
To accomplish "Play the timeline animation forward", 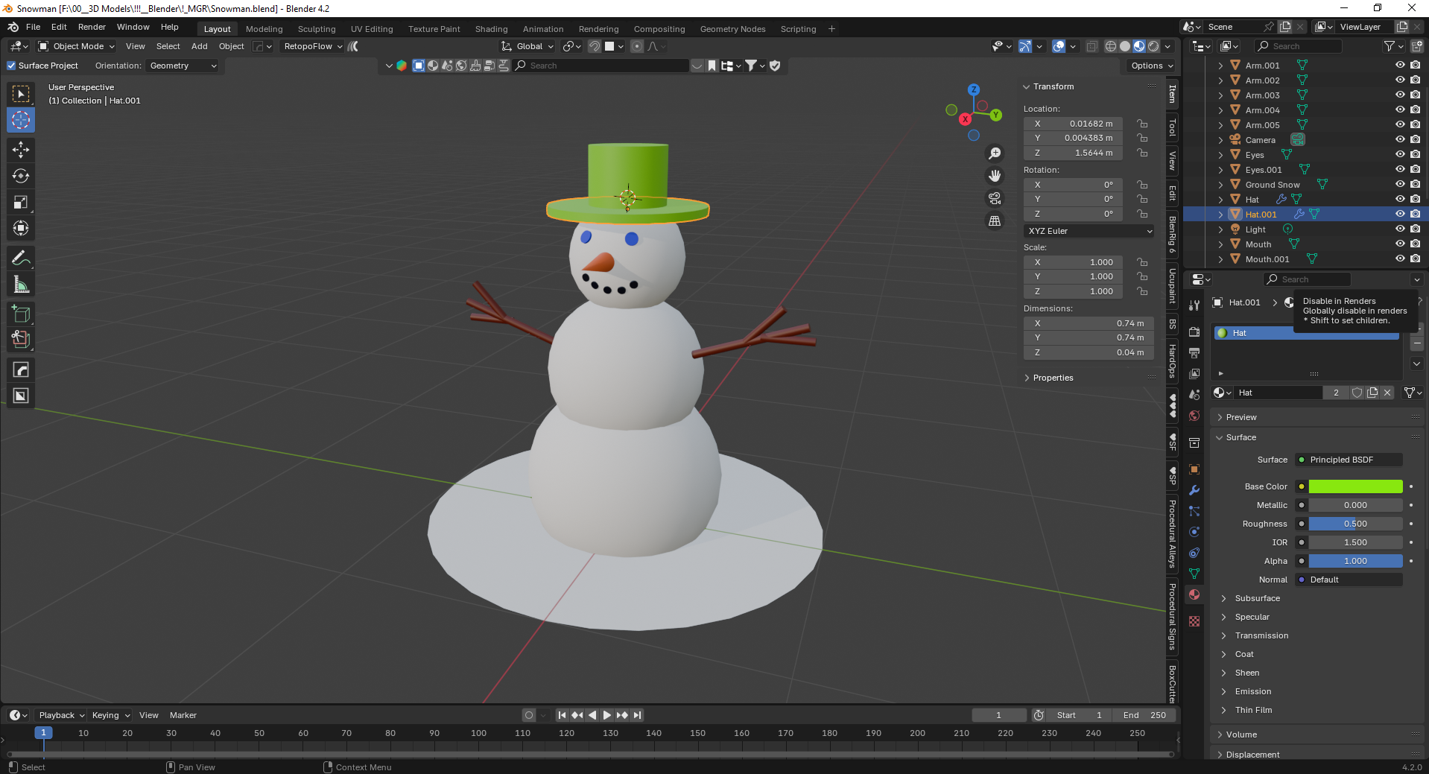I will 607,715.
